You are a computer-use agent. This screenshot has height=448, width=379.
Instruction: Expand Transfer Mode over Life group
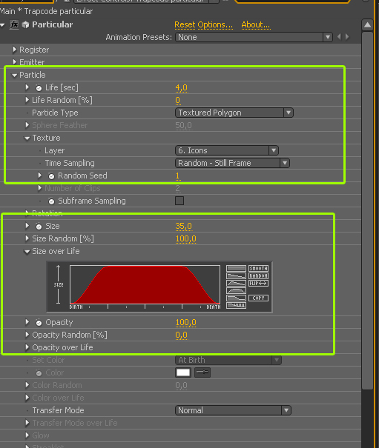[27, 423]
